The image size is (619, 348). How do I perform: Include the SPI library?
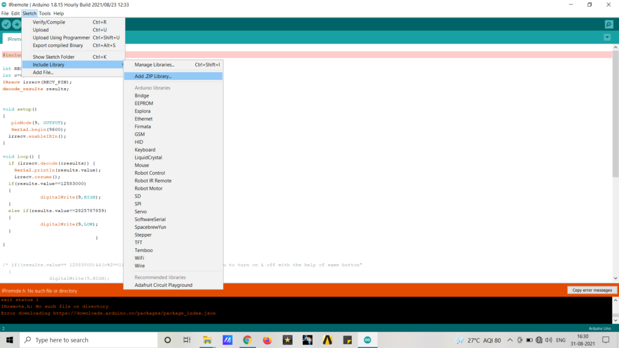click(173, 204)
